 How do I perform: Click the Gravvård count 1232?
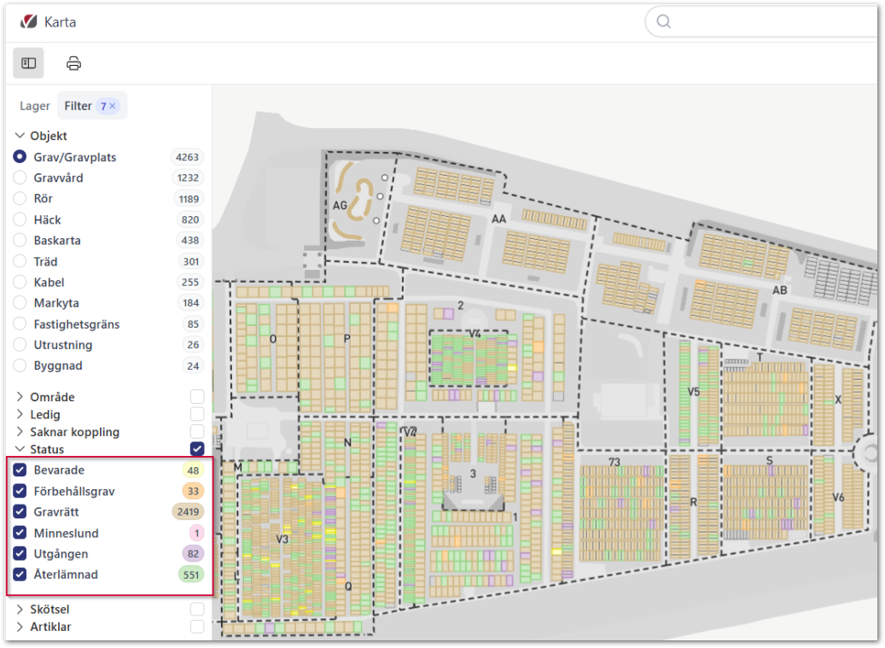point(188,178)
